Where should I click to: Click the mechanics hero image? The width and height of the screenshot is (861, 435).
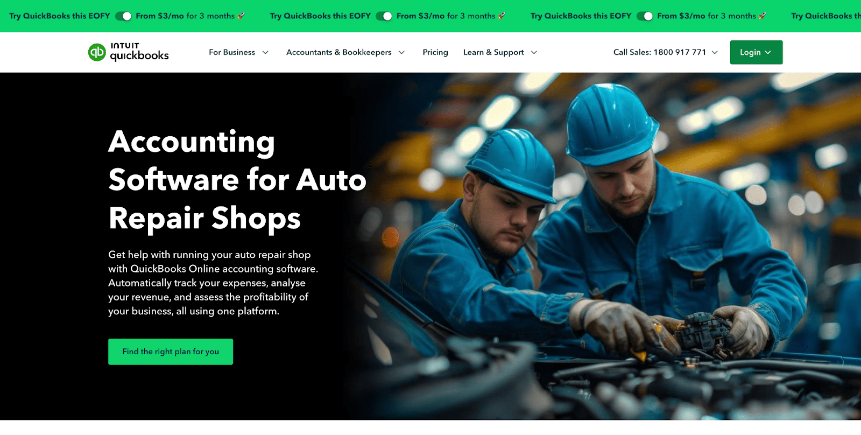[603, 246]
